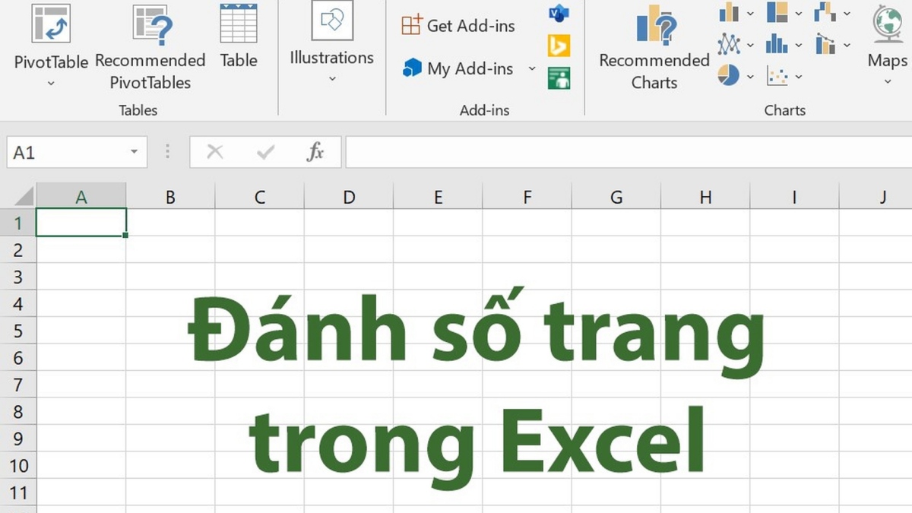Expand the Combo Chart dropdown arrow
Image resolution: width=912 pixels, height=513 pixels.
[847, 45]
